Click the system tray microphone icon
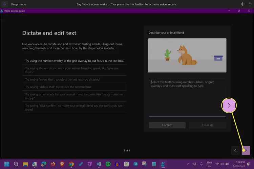This screenshot has height=169, width=254. [x=202, y=164]
